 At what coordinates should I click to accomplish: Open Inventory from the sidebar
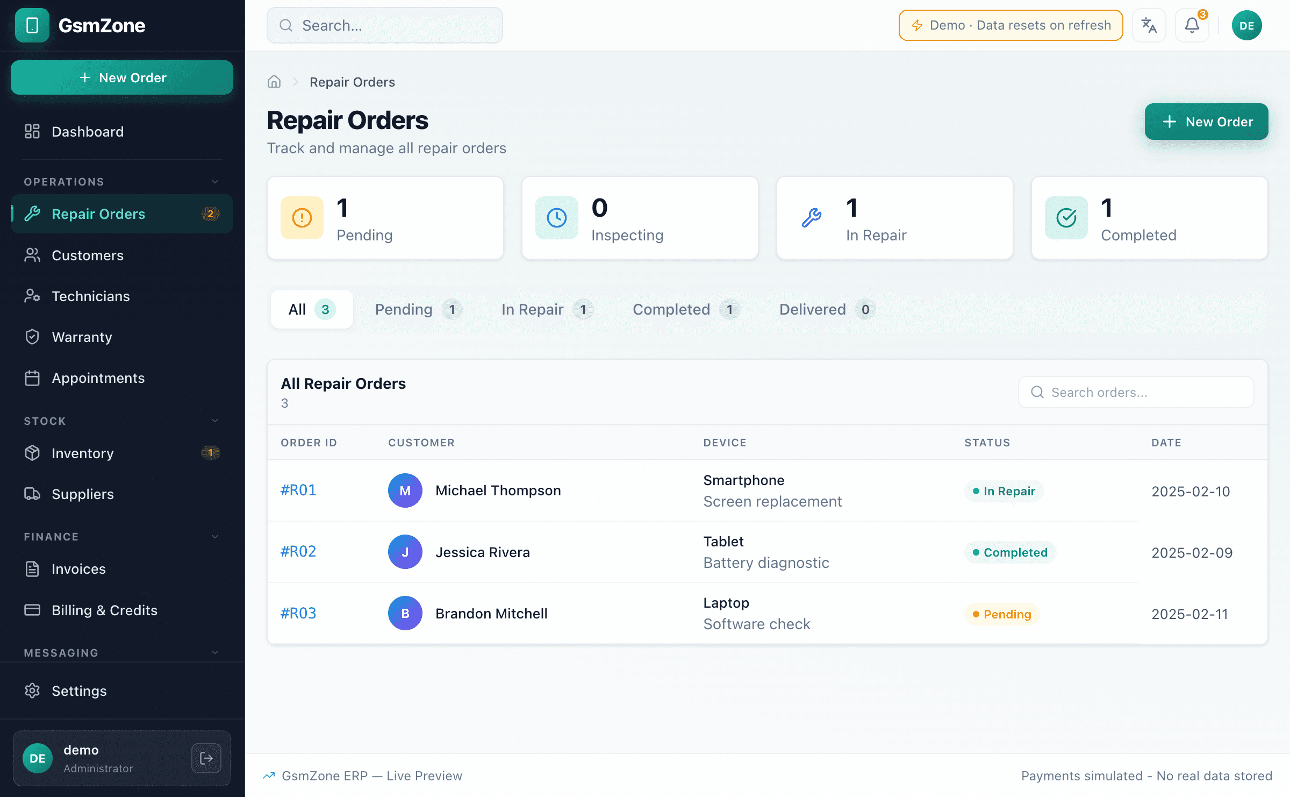point(33,453)
